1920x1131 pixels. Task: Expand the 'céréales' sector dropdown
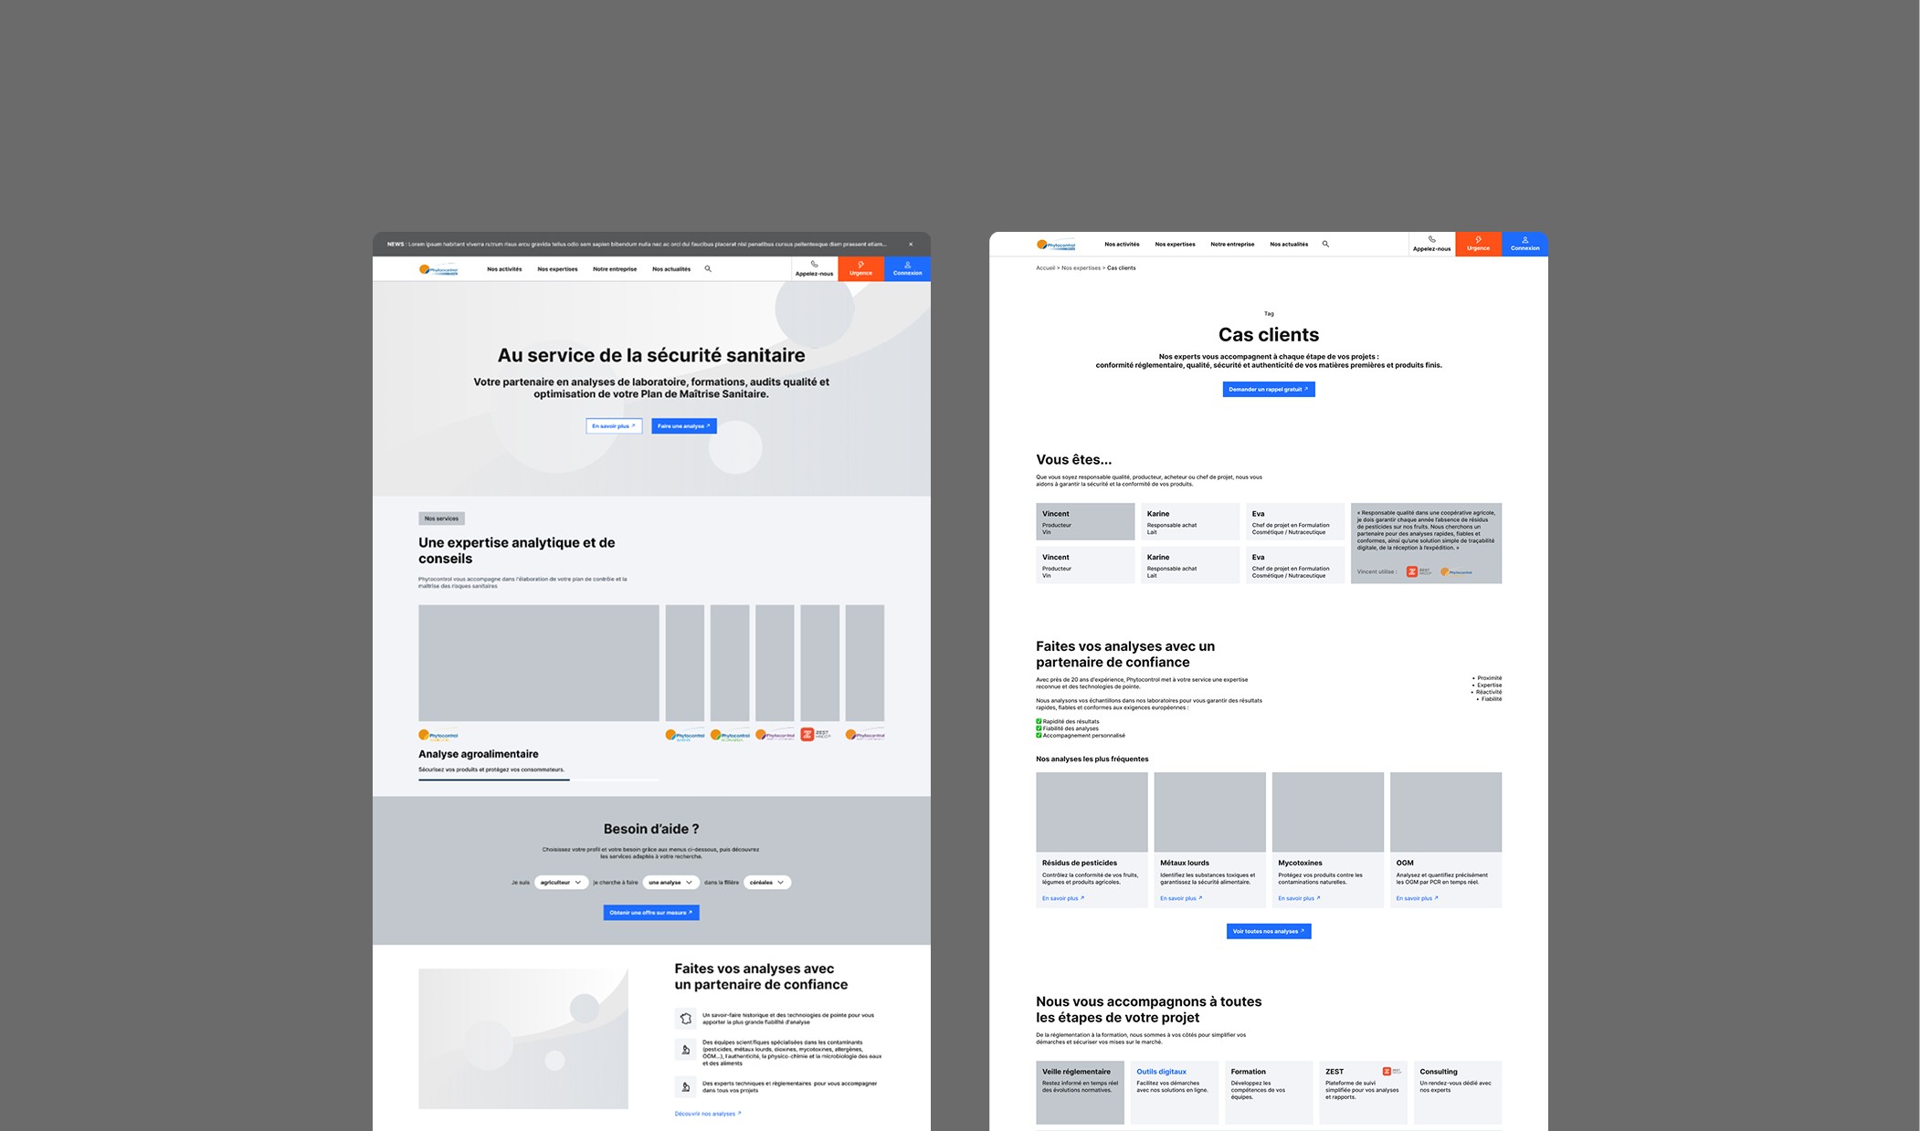(766, 882)
